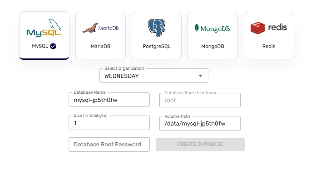Click the MySQL dolphin logo
Screen dimensions: 311x169
click(44, 28)
